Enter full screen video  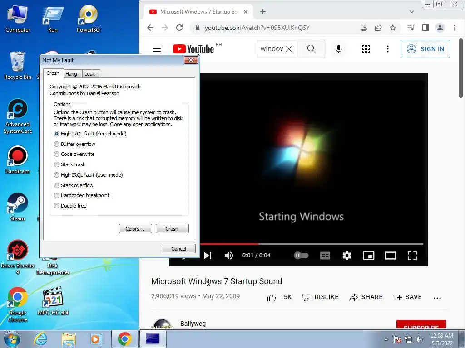click(412, 256)
